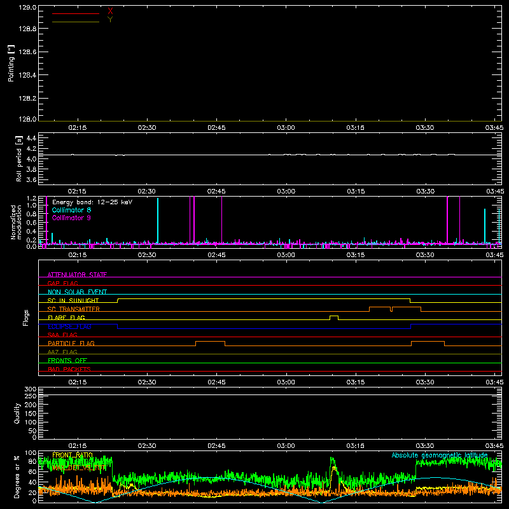
Task: Click the first PARTICLE_FLAG raised step near 02:43
Action: click(x=211, y=342)
